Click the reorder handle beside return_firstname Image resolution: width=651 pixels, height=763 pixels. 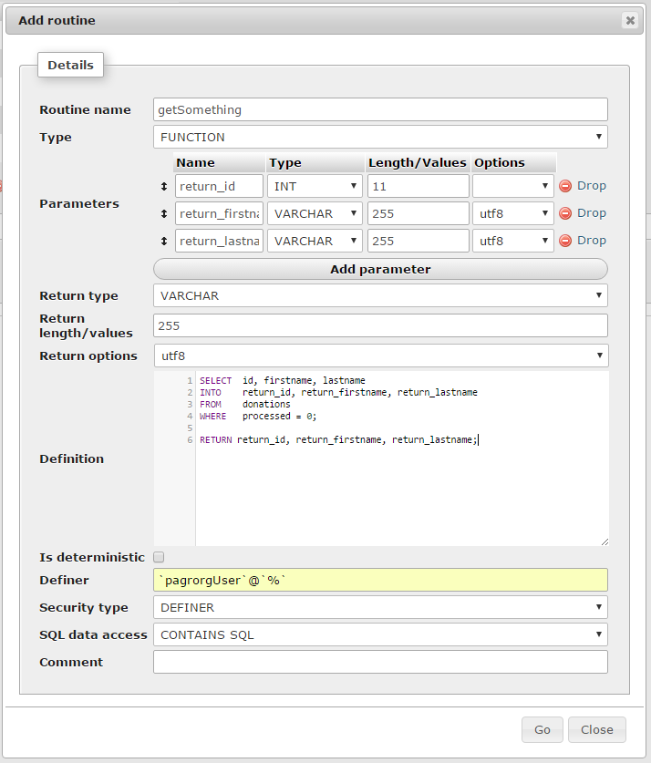[x=164, y=212]
